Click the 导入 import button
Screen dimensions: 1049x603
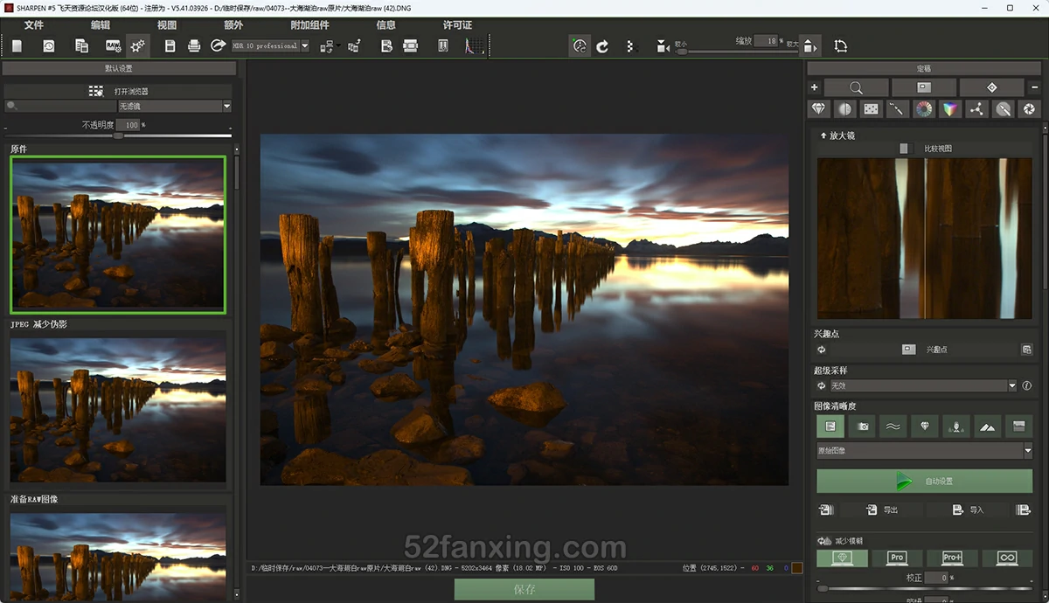coord(967,510)
